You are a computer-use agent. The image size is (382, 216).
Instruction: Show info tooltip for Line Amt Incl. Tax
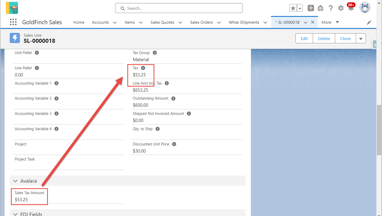(x=167, y=83)
